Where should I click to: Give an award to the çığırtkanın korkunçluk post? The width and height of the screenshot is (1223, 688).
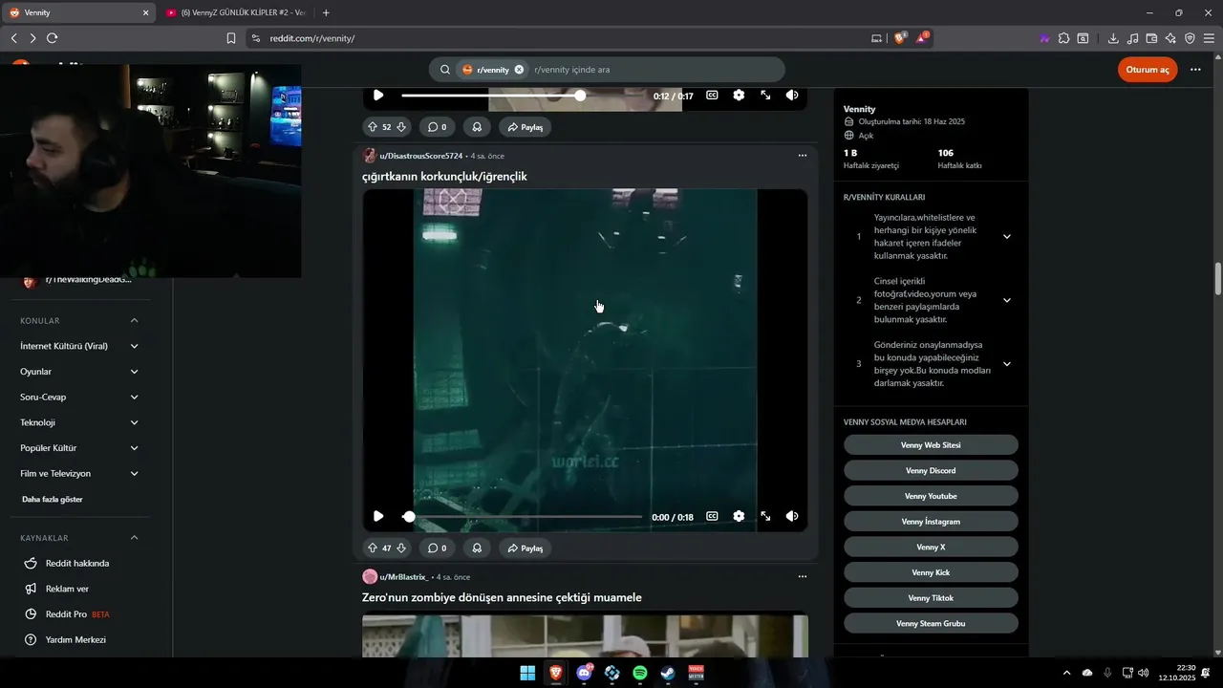pos(477,548)
